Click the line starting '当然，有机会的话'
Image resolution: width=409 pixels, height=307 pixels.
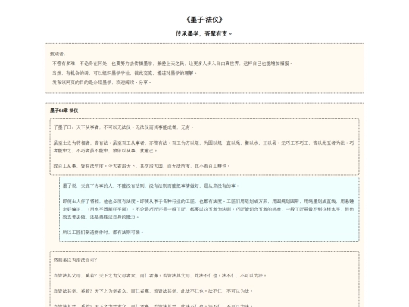124,73
